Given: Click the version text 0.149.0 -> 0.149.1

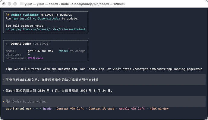Looking at the screenshot, I should pos(57,15).
